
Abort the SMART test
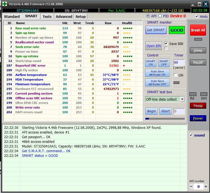(x=165, y=111)
